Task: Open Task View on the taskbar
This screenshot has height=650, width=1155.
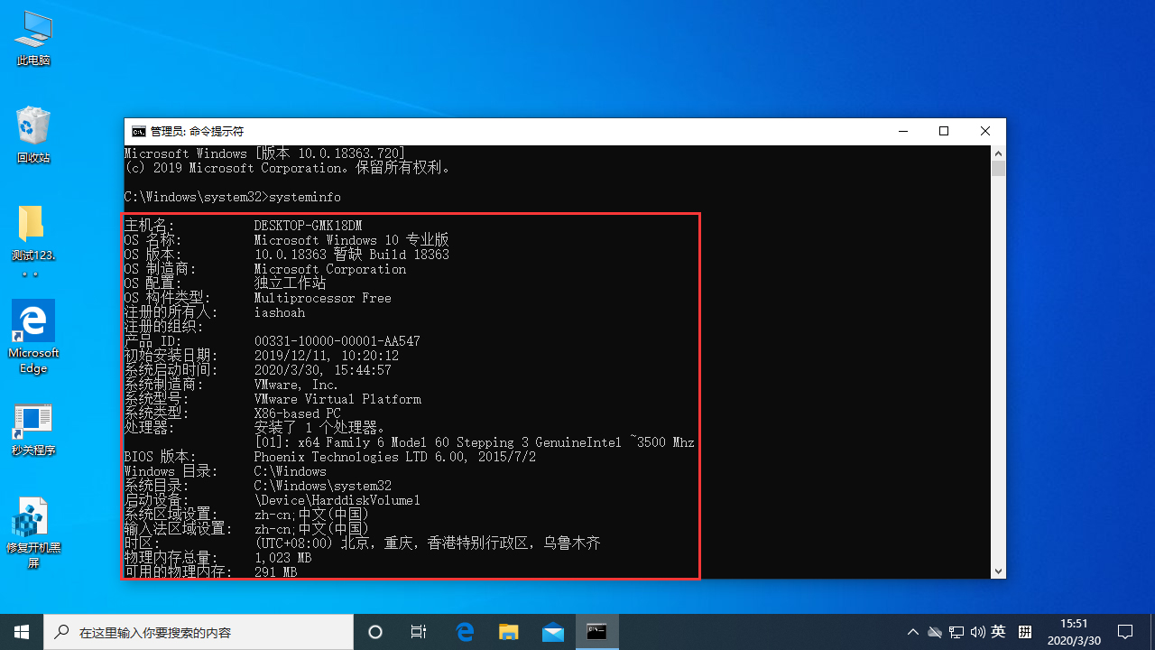Action: tap(418, 632)
